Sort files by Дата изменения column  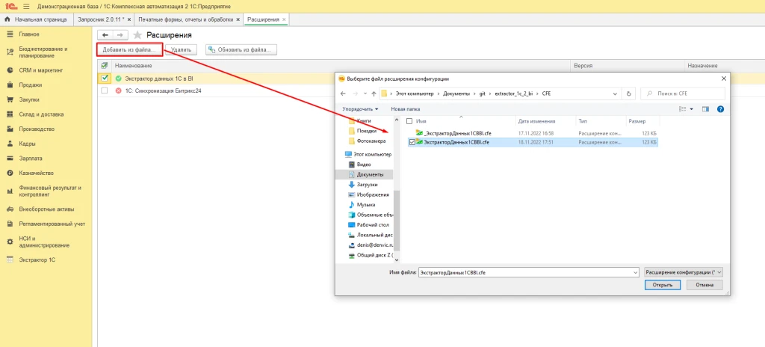(536, 120)
